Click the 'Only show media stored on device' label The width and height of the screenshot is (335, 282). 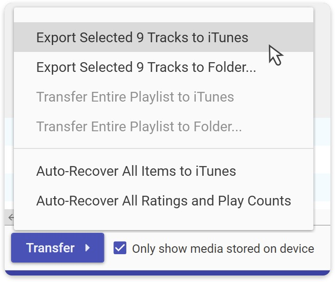(x=223, y=249)
